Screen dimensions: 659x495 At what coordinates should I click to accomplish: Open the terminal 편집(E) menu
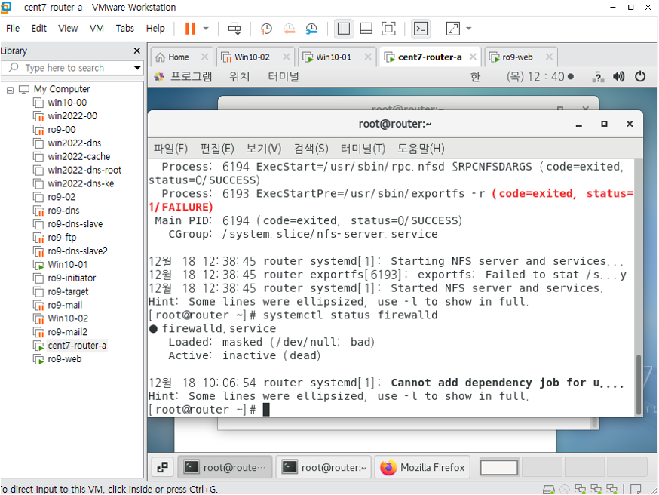pyautogui.click(x=217, y=149)
